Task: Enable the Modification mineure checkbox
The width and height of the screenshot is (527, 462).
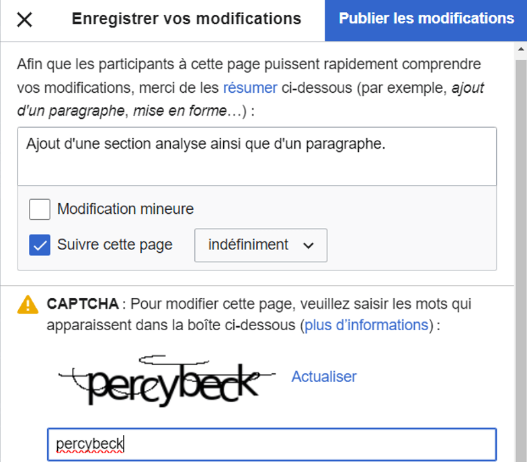Action: pyautogui.click(x=40, y=209)
